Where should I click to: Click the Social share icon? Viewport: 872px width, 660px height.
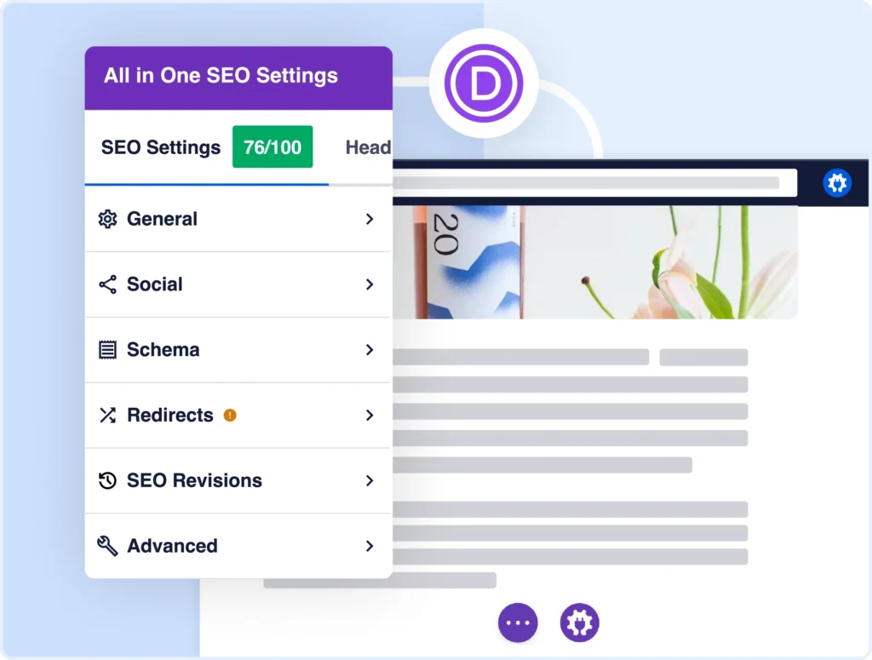pos(107,284)
